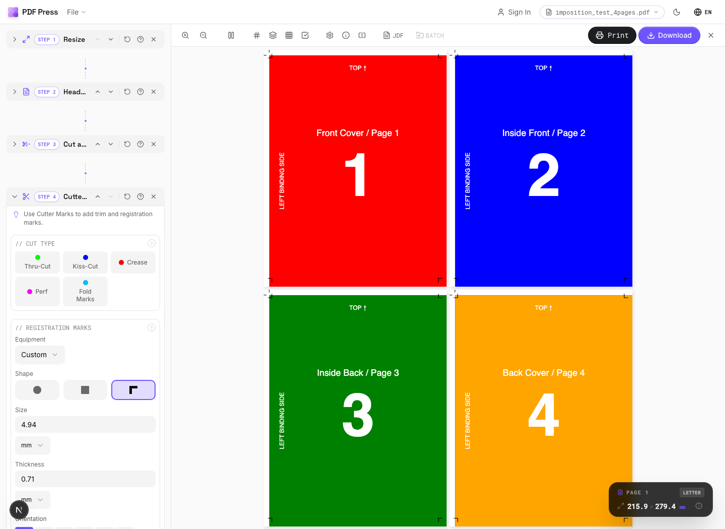Viewport: 725px width, 529px height.
Task: Collapse the Step 4 Cutter Marks panel
Action: tap(15, 196)
